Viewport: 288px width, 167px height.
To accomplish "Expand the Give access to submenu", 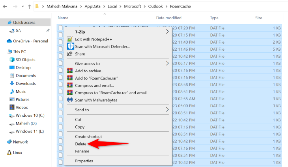I will click(167, 63).
